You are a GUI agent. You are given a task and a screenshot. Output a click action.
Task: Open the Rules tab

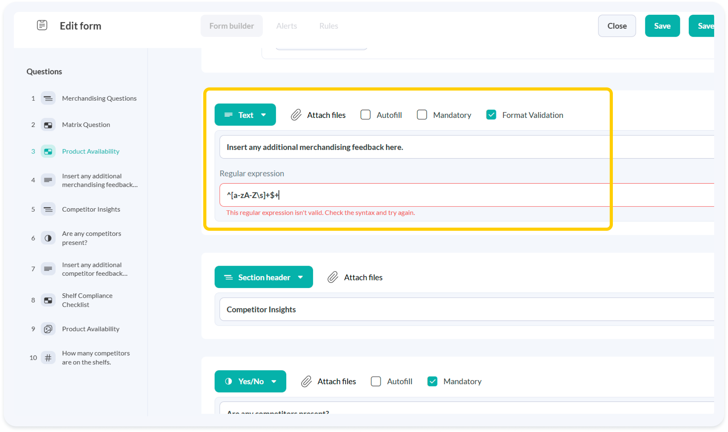[x=329, y=26]
